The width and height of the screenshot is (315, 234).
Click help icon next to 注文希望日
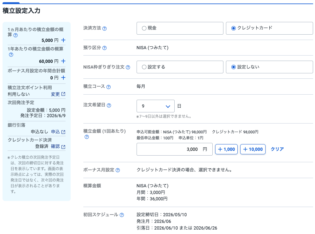point(109,105)
